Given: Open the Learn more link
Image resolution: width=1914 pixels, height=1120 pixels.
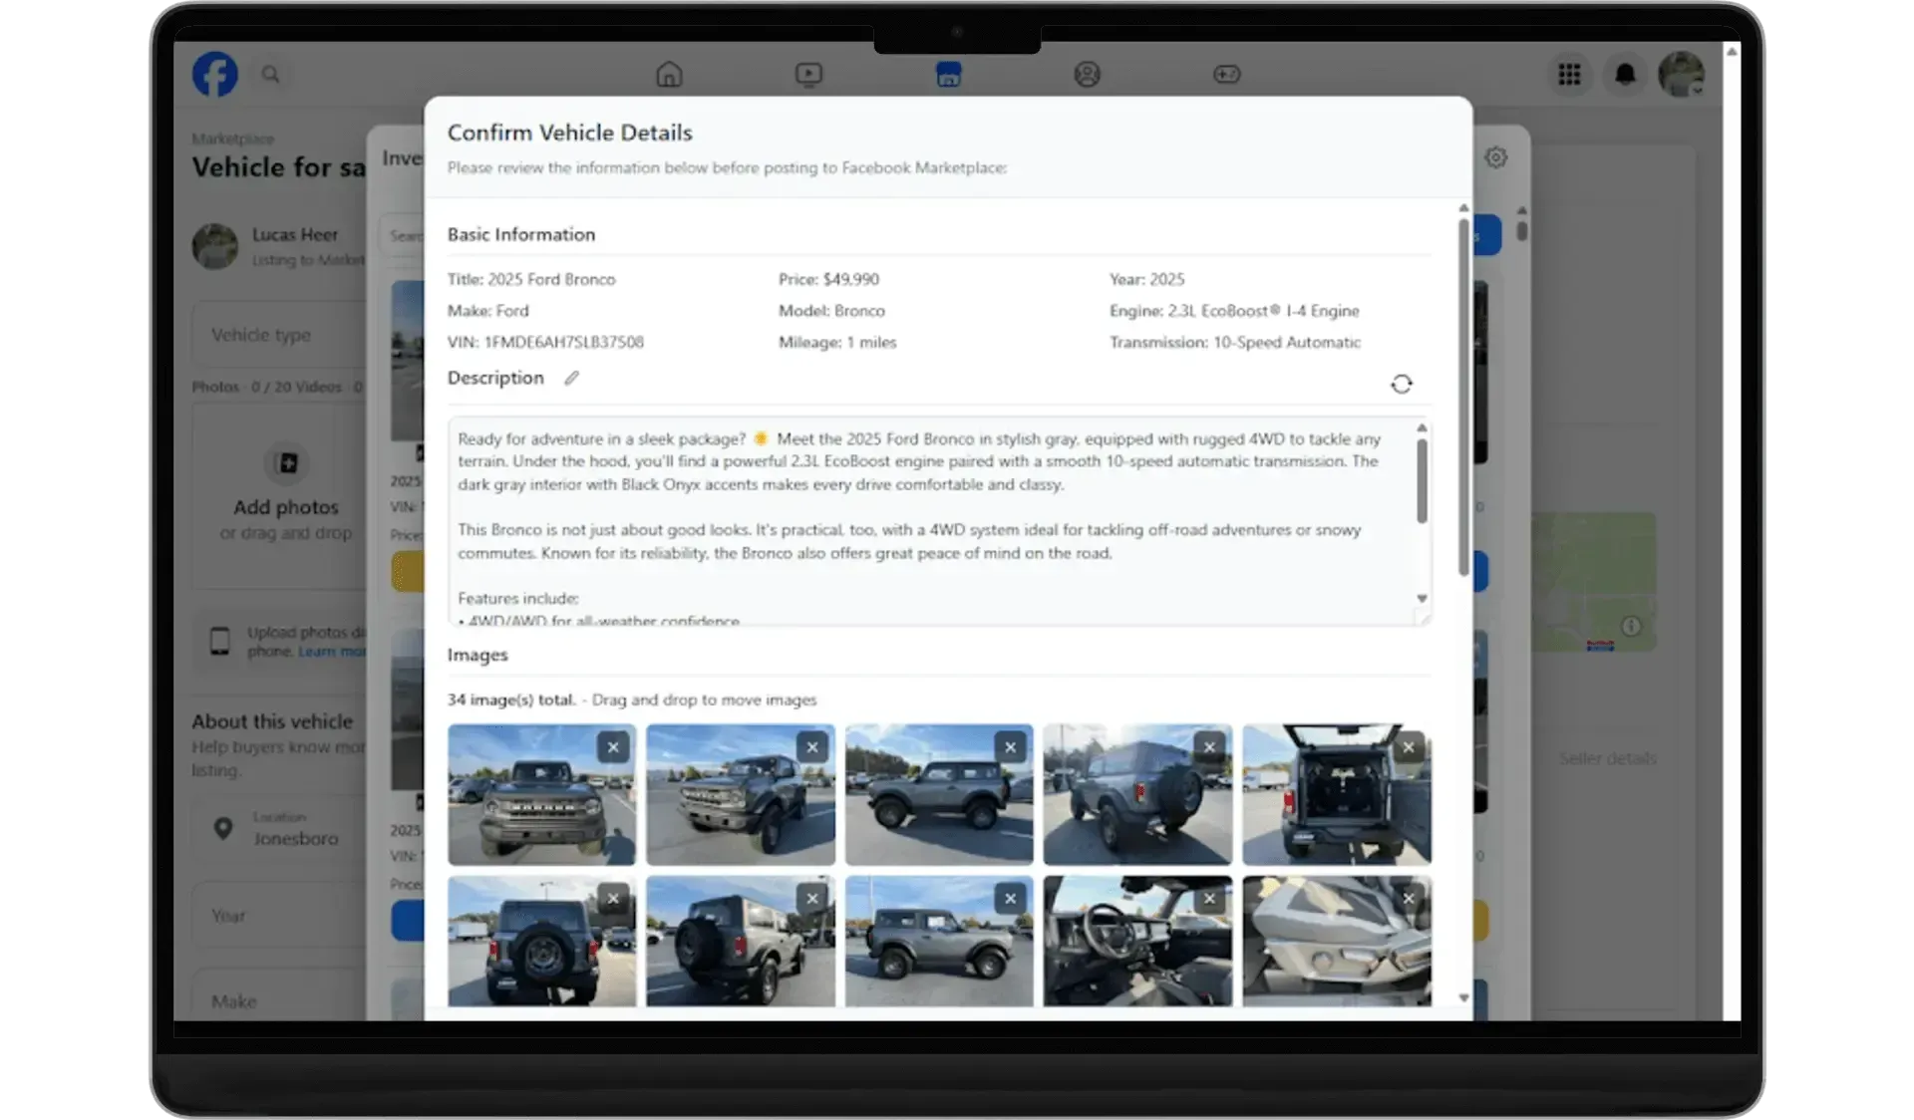Looking at the screenshot, I should [332, 652].
